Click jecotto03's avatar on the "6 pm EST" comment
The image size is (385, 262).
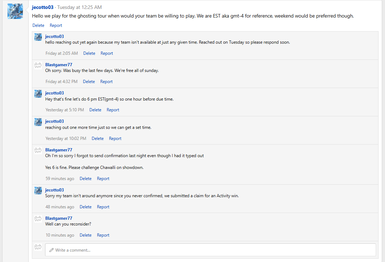click(38, 93)
